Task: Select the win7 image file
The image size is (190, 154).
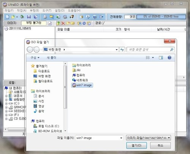Action: click(x=82, y=85)
